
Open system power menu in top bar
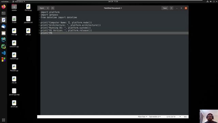click(x=214, y=1)
